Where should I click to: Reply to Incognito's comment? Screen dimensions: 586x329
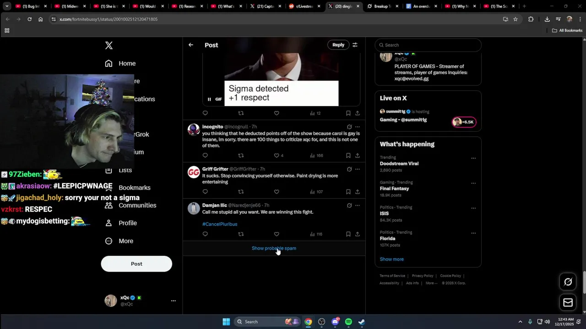pos(205,155)
